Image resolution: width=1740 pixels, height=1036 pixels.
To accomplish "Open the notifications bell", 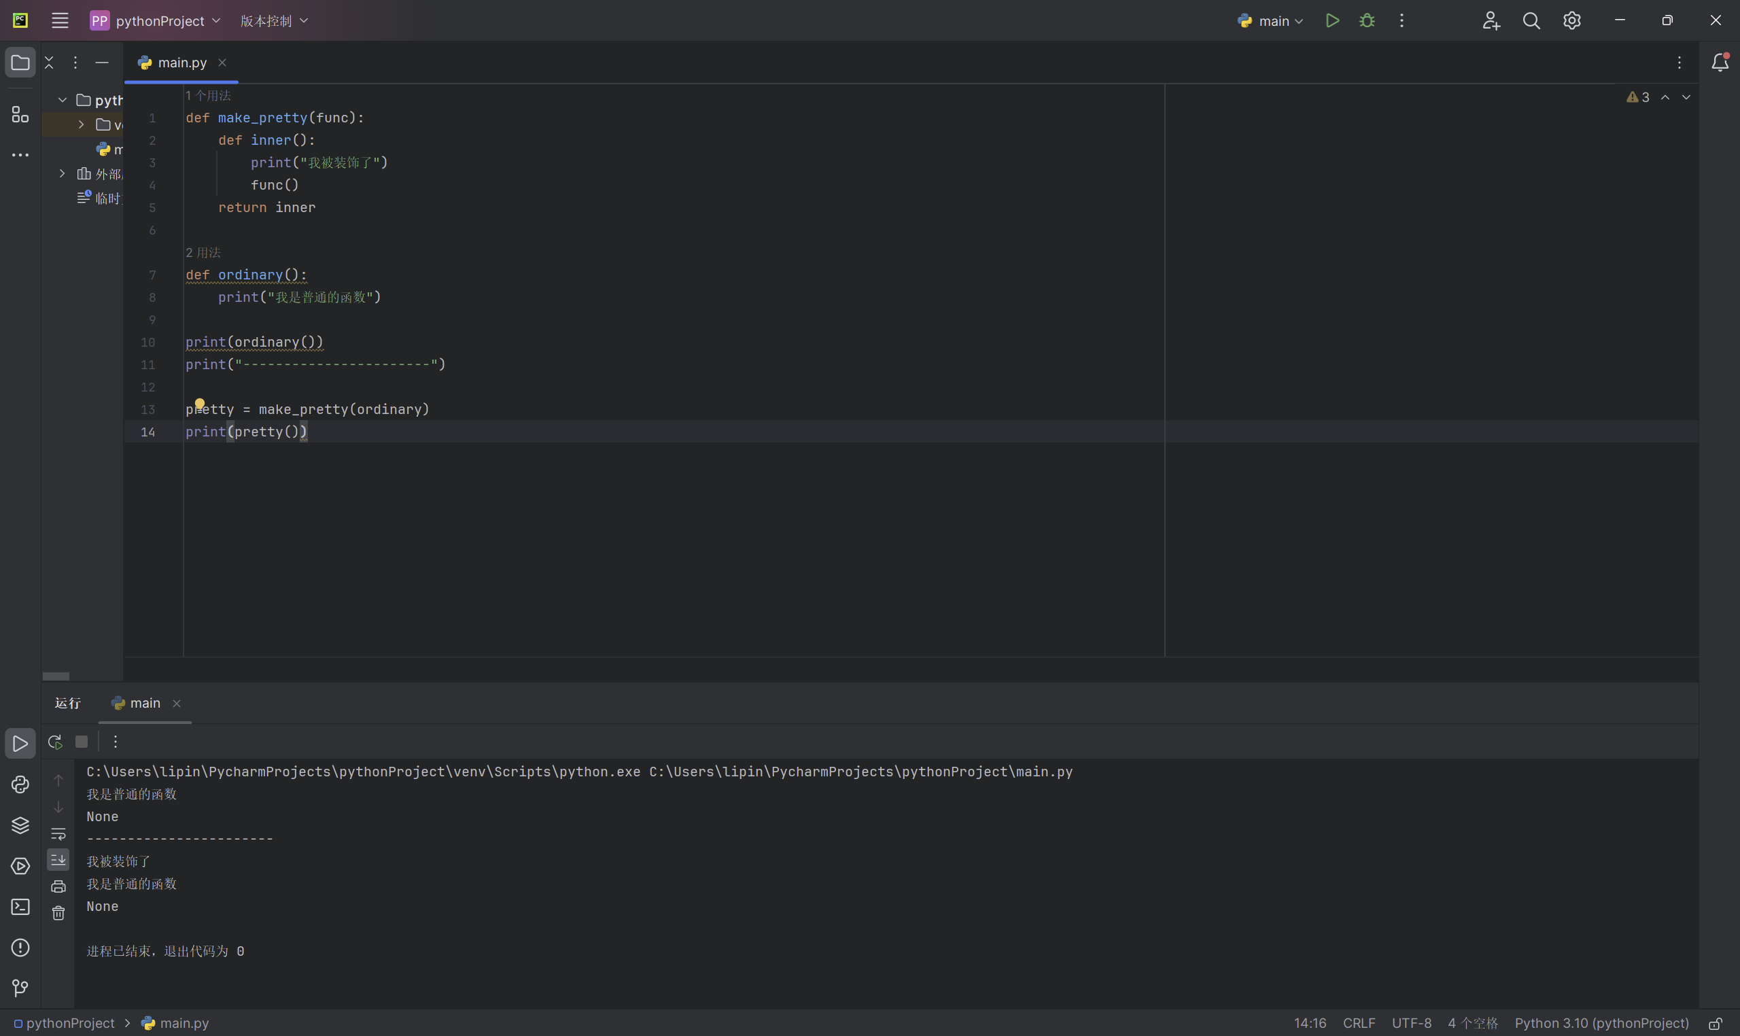I will [x=1720, y=62].
